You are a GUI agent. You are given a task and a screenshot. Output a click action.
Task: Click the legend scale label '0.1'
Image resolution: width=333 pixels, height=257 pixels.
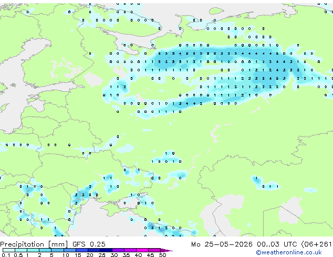(6, 255)
